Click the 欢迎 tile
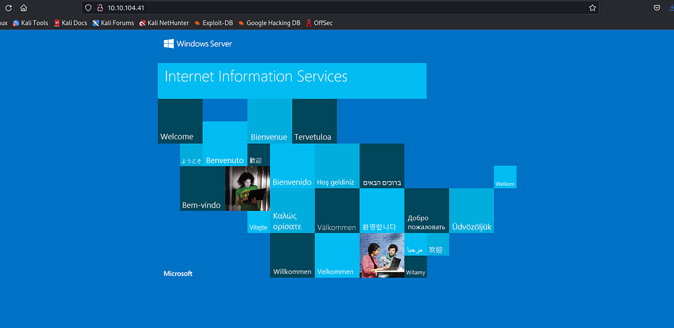Screen dimensions: 674x328 pos(438,245)
